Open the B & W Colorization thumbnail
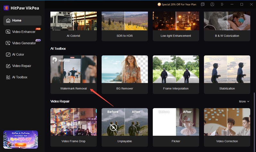This screenshot has width=256, height=152. 227,21
